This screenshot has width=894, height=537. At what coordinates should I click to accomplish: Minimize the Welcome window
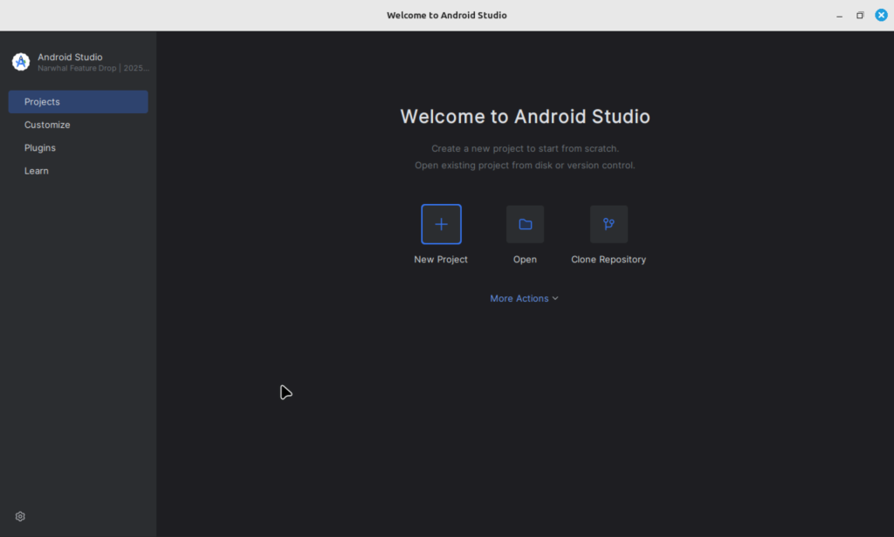tap(839, 15)
